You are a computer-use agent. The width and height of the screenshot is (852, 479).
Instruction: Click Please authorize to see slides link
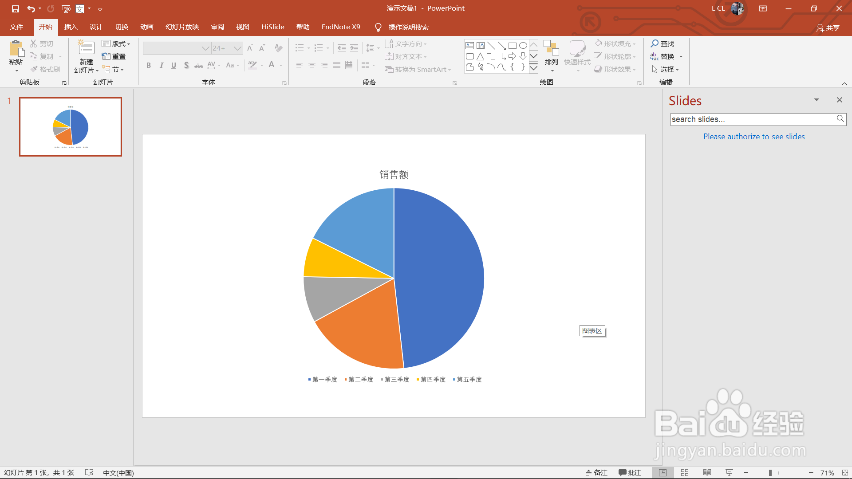click(754, 137)
